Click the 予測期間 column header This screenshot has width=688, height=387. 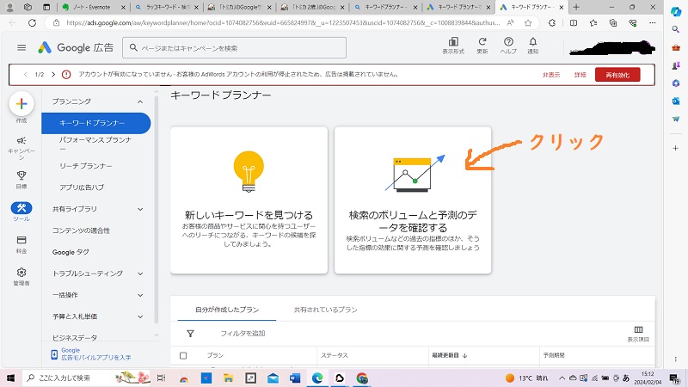click(554, 355)
